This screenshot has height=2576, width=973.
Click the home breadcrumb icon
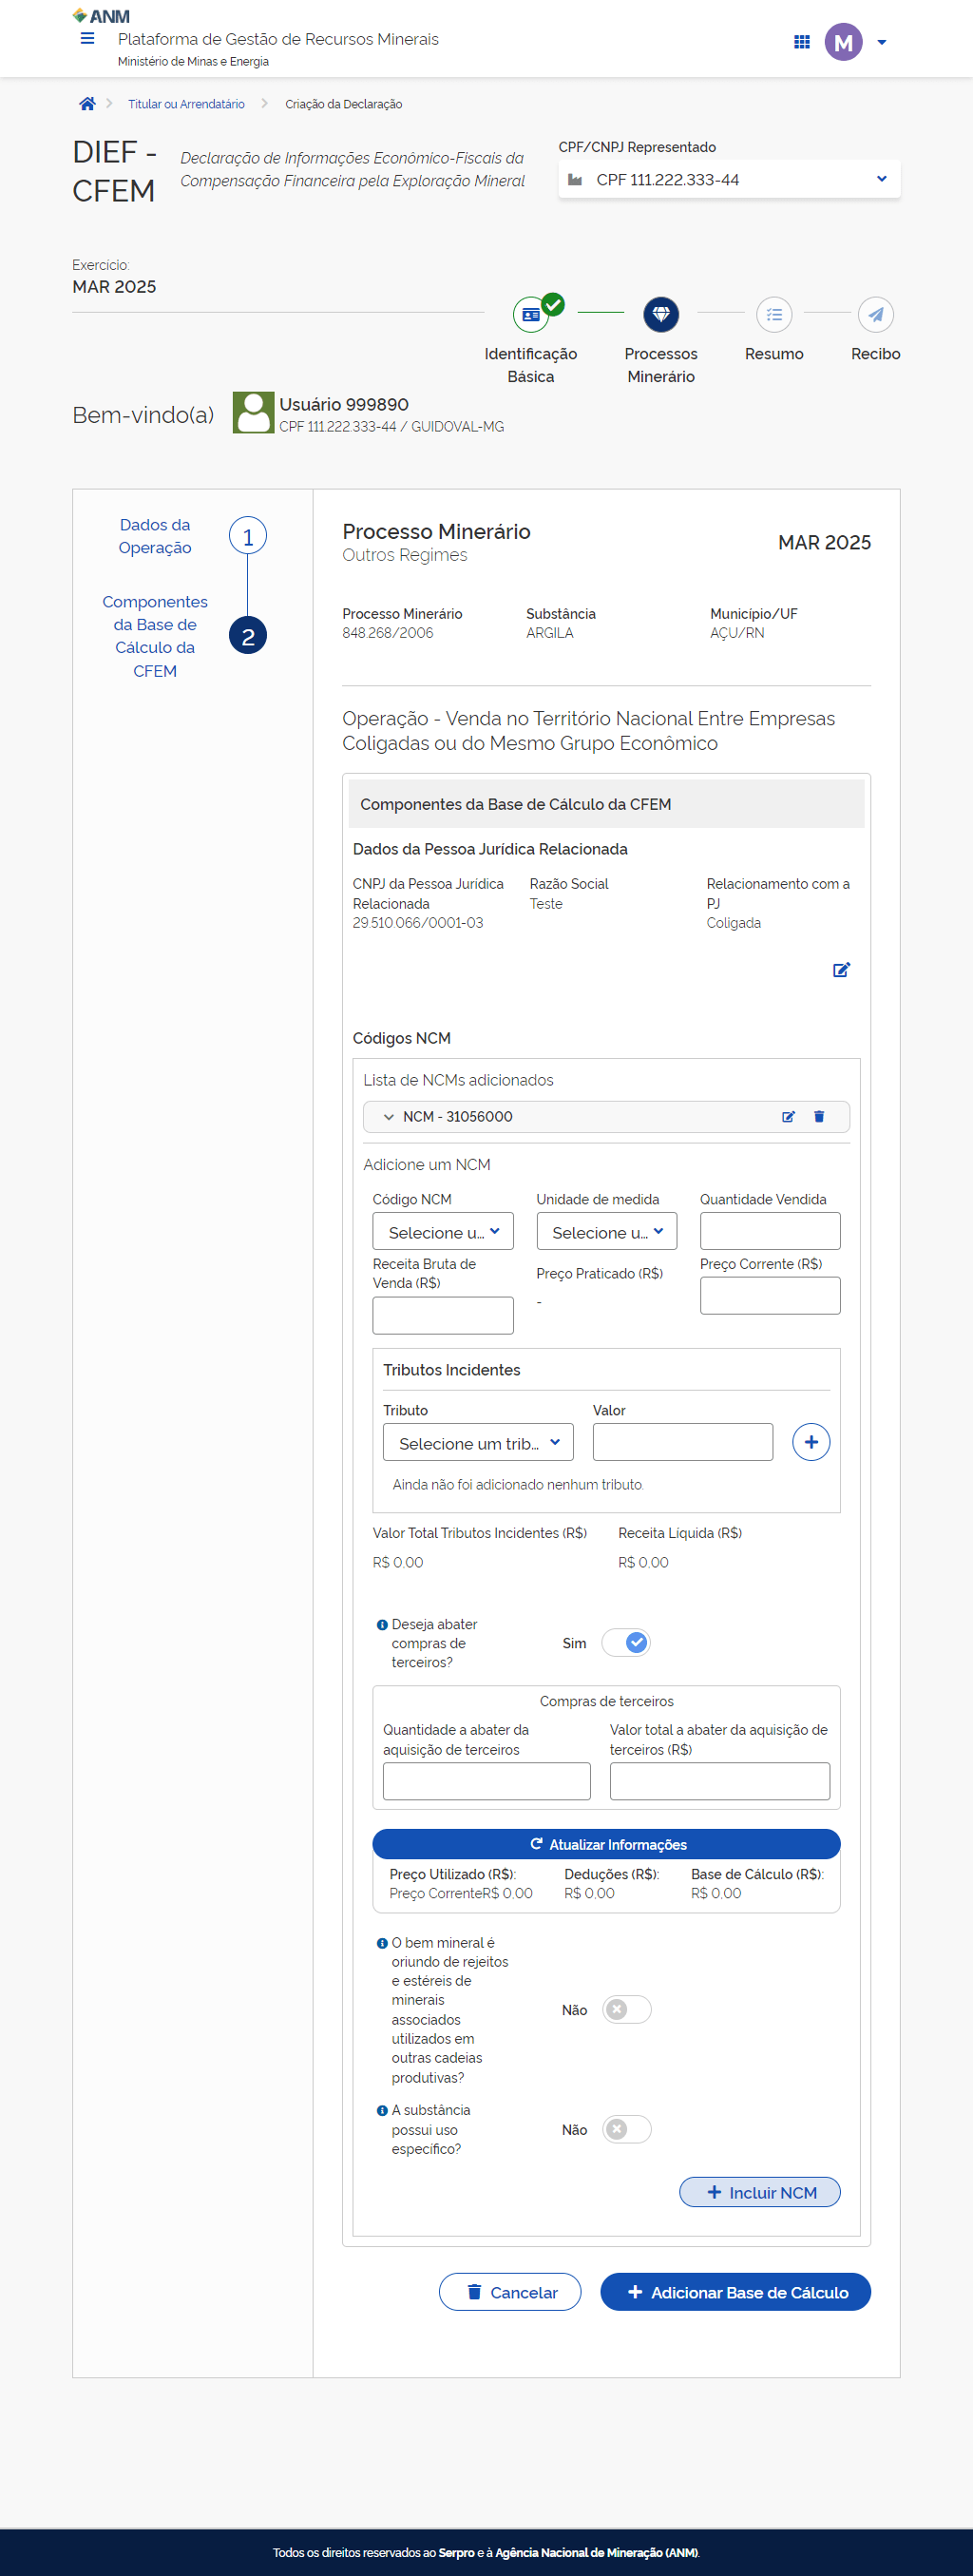pos(87,104)
